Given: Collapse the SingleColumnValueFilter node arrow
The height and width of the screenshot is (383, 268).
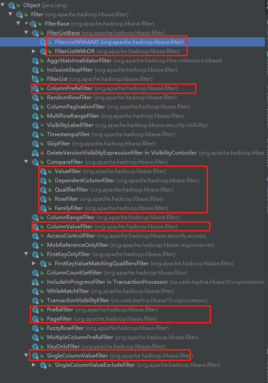Looking at the screenshot, I should 26,355.
